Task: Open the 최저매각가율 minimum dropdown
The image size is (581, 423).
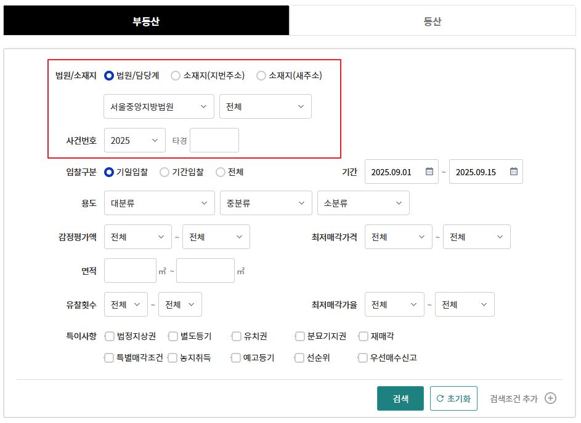Action: tap(394, 304)
